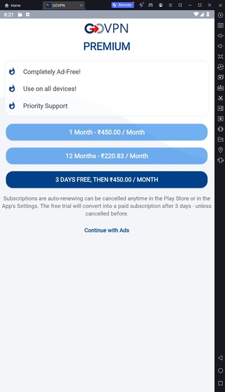Open the screenshot scissors tool
Viewport: 225px width, 392px height.
click(221, 98)
